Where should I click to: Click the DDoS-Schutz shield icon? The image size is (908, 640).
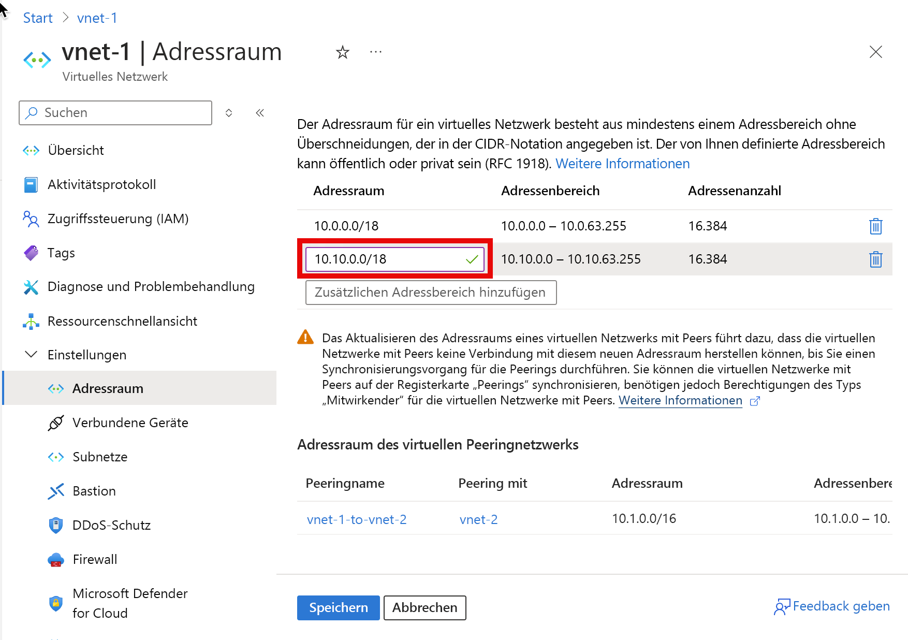56,525
